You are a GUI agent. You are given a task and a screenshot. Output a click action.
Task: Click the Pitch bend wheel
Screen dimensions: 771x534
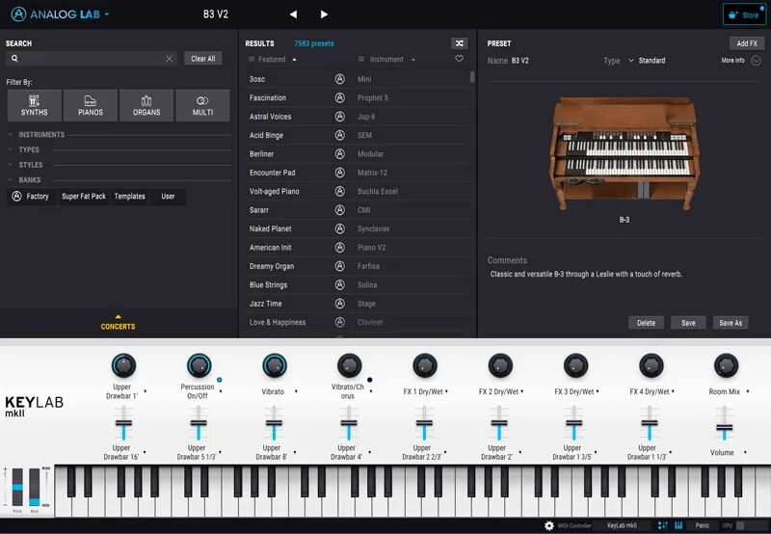coord(17,487)
